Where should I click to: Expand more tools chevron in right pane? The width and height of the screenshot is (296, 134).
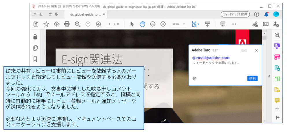[x=277, y=109]
